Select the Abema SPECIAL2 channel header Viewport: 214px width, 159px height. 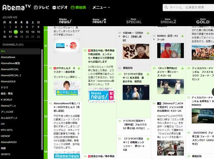[168, 21]
